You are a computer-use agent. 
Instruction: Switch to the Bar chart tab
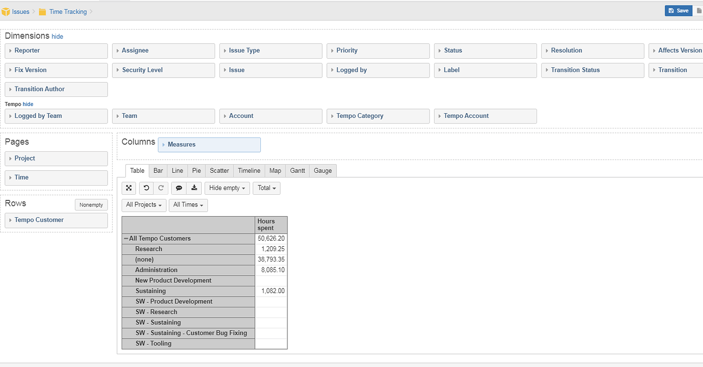pyautogui.click(x=158, y=170)
